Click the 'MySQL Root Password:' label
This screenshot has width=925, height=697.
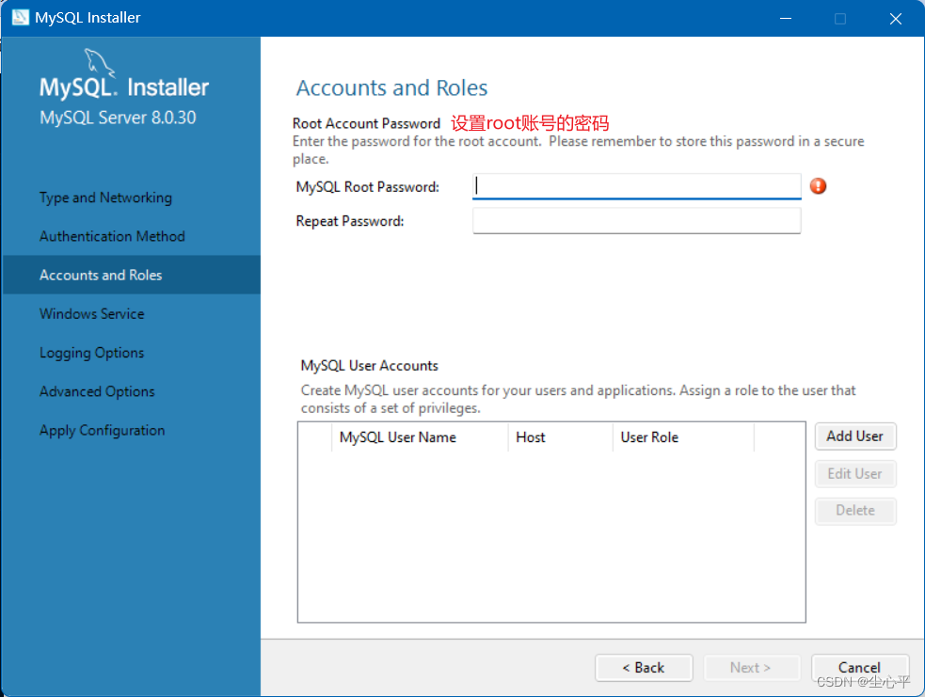(368, 187)
